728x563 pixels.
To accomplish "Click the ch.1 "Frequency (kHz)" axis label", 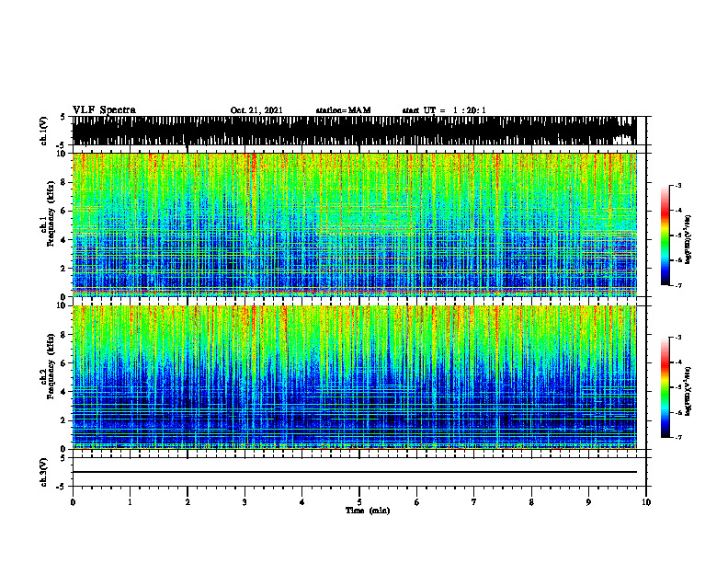I will click(51, 213).
